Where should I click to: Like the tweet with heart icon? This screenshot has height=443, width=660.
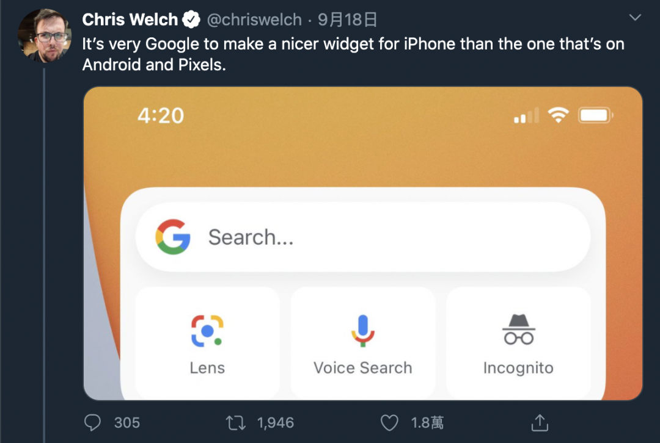pos(389,423)
